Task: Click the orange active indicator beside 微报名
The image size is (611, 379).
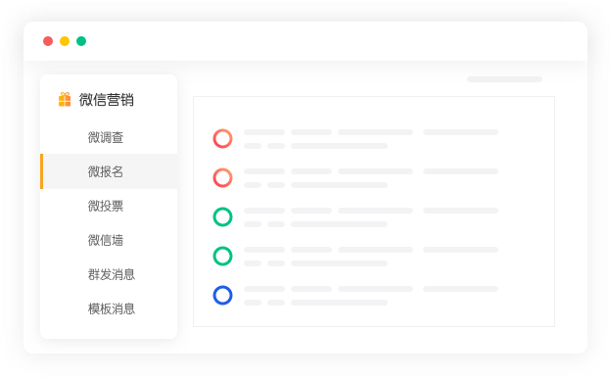Action: tap(42, 171)
